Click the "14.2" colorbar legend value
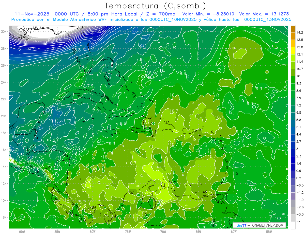This screenshot has height=235, width=305. [x=300, y=32]
